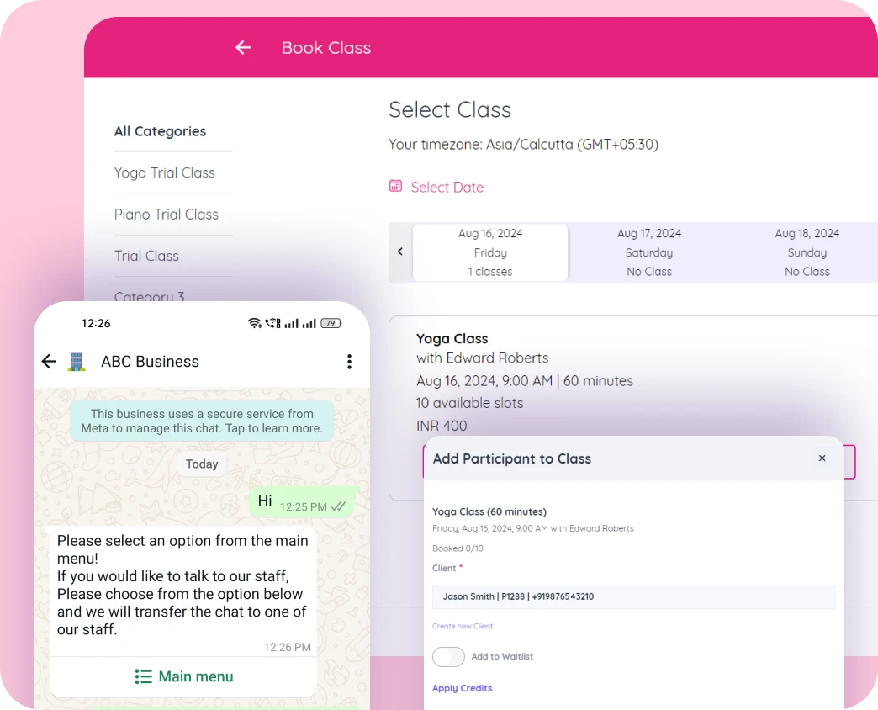Tap the list icon beside Main menu
The image size is (878, 710).
(144, 676)
